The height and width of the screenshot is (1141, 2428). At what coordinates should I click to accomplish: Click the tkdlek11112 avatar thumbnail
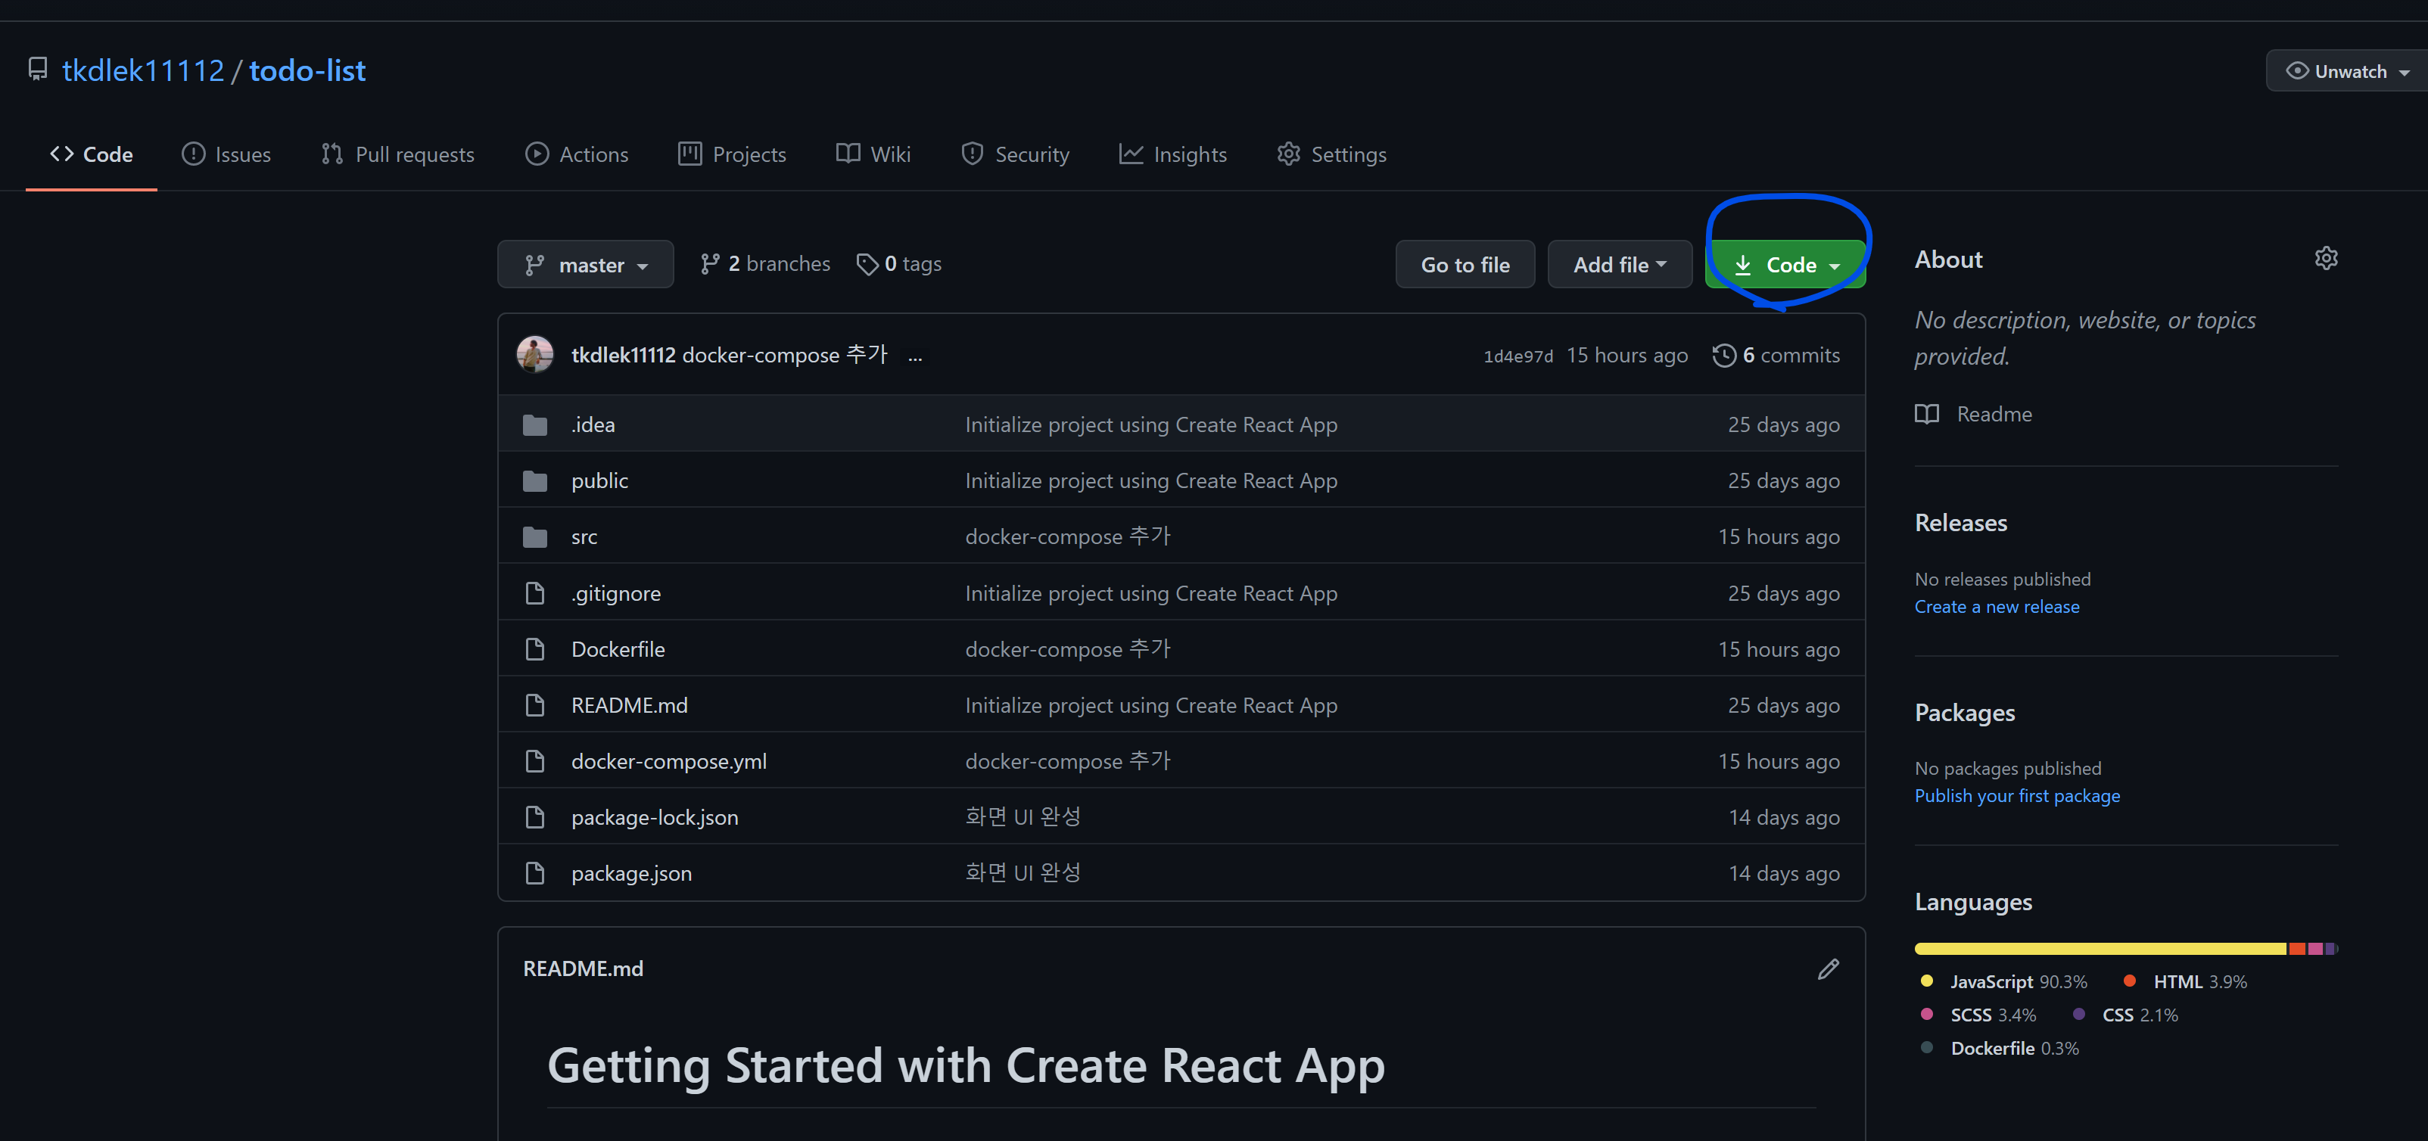535,355
